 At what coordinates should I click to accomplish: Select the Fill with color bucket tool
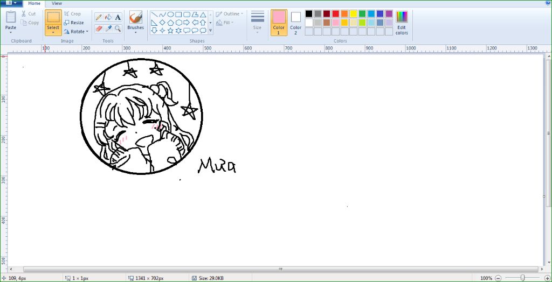[x=108, y=17]
